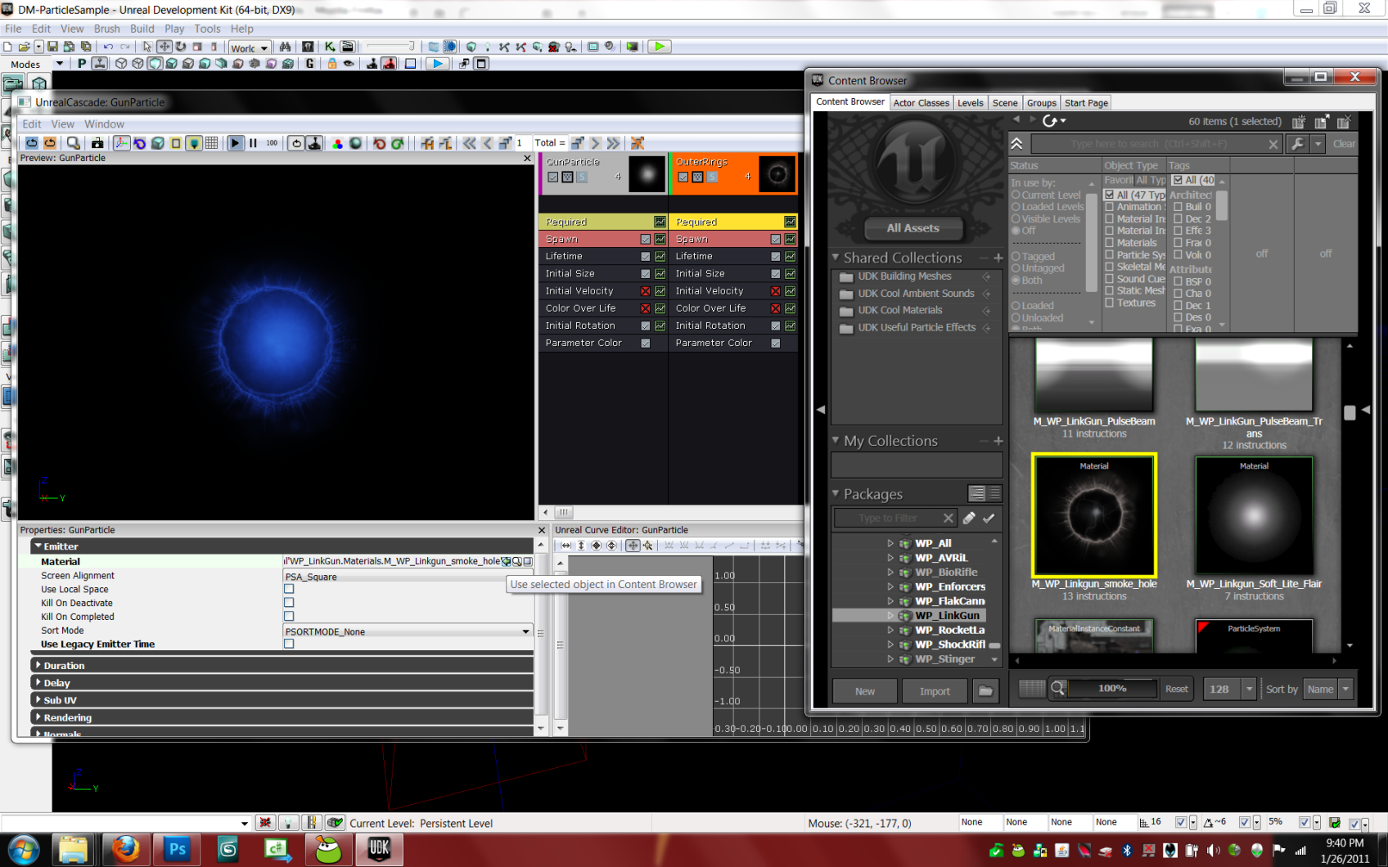Expand the WP_AVRiL package tree node
This screenshot has width=1388, height=867.
(890, 557)
